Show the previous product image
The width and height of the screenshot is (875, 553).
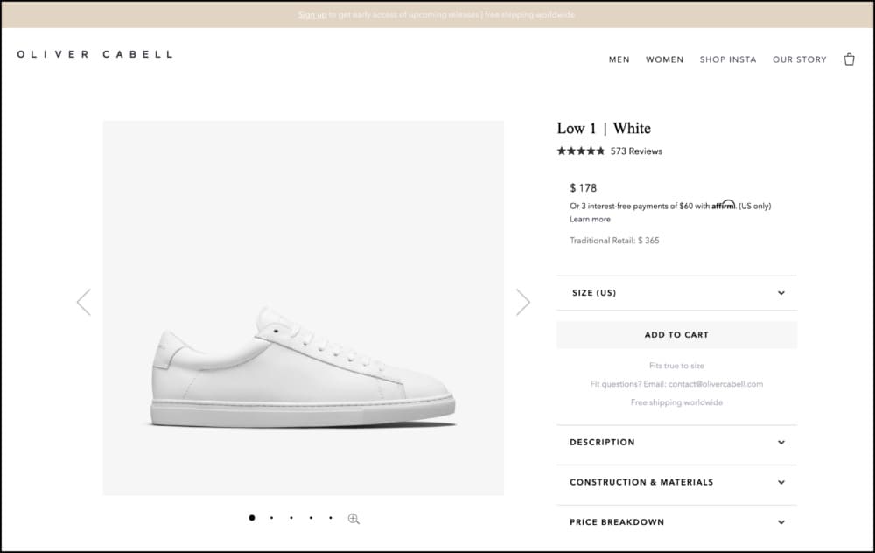[83, 302]
